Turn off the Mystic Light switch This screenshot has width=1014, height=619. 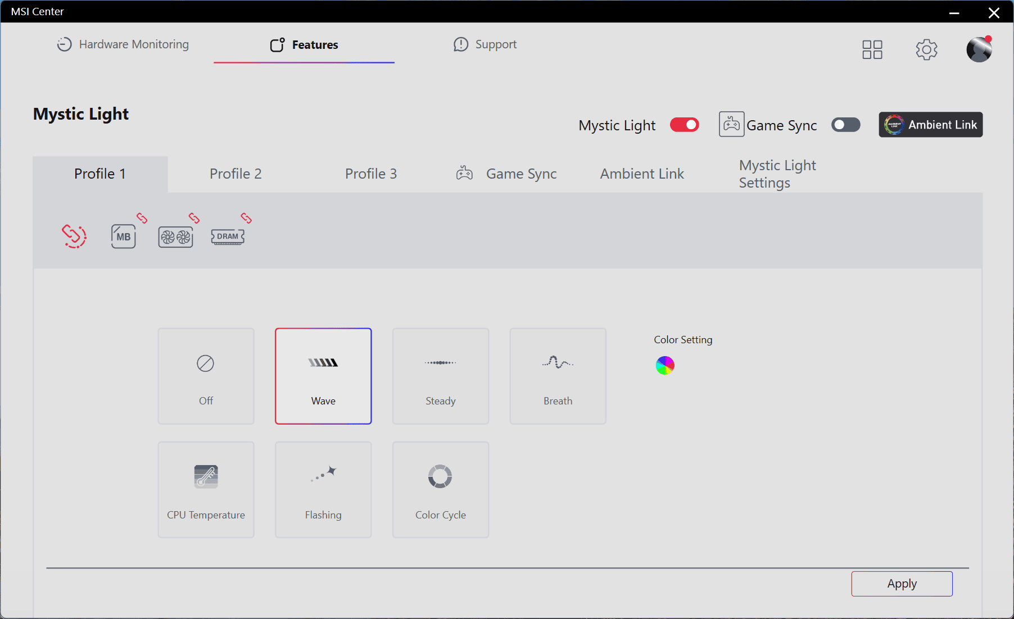pyautogui.click(x=685, y=125)
